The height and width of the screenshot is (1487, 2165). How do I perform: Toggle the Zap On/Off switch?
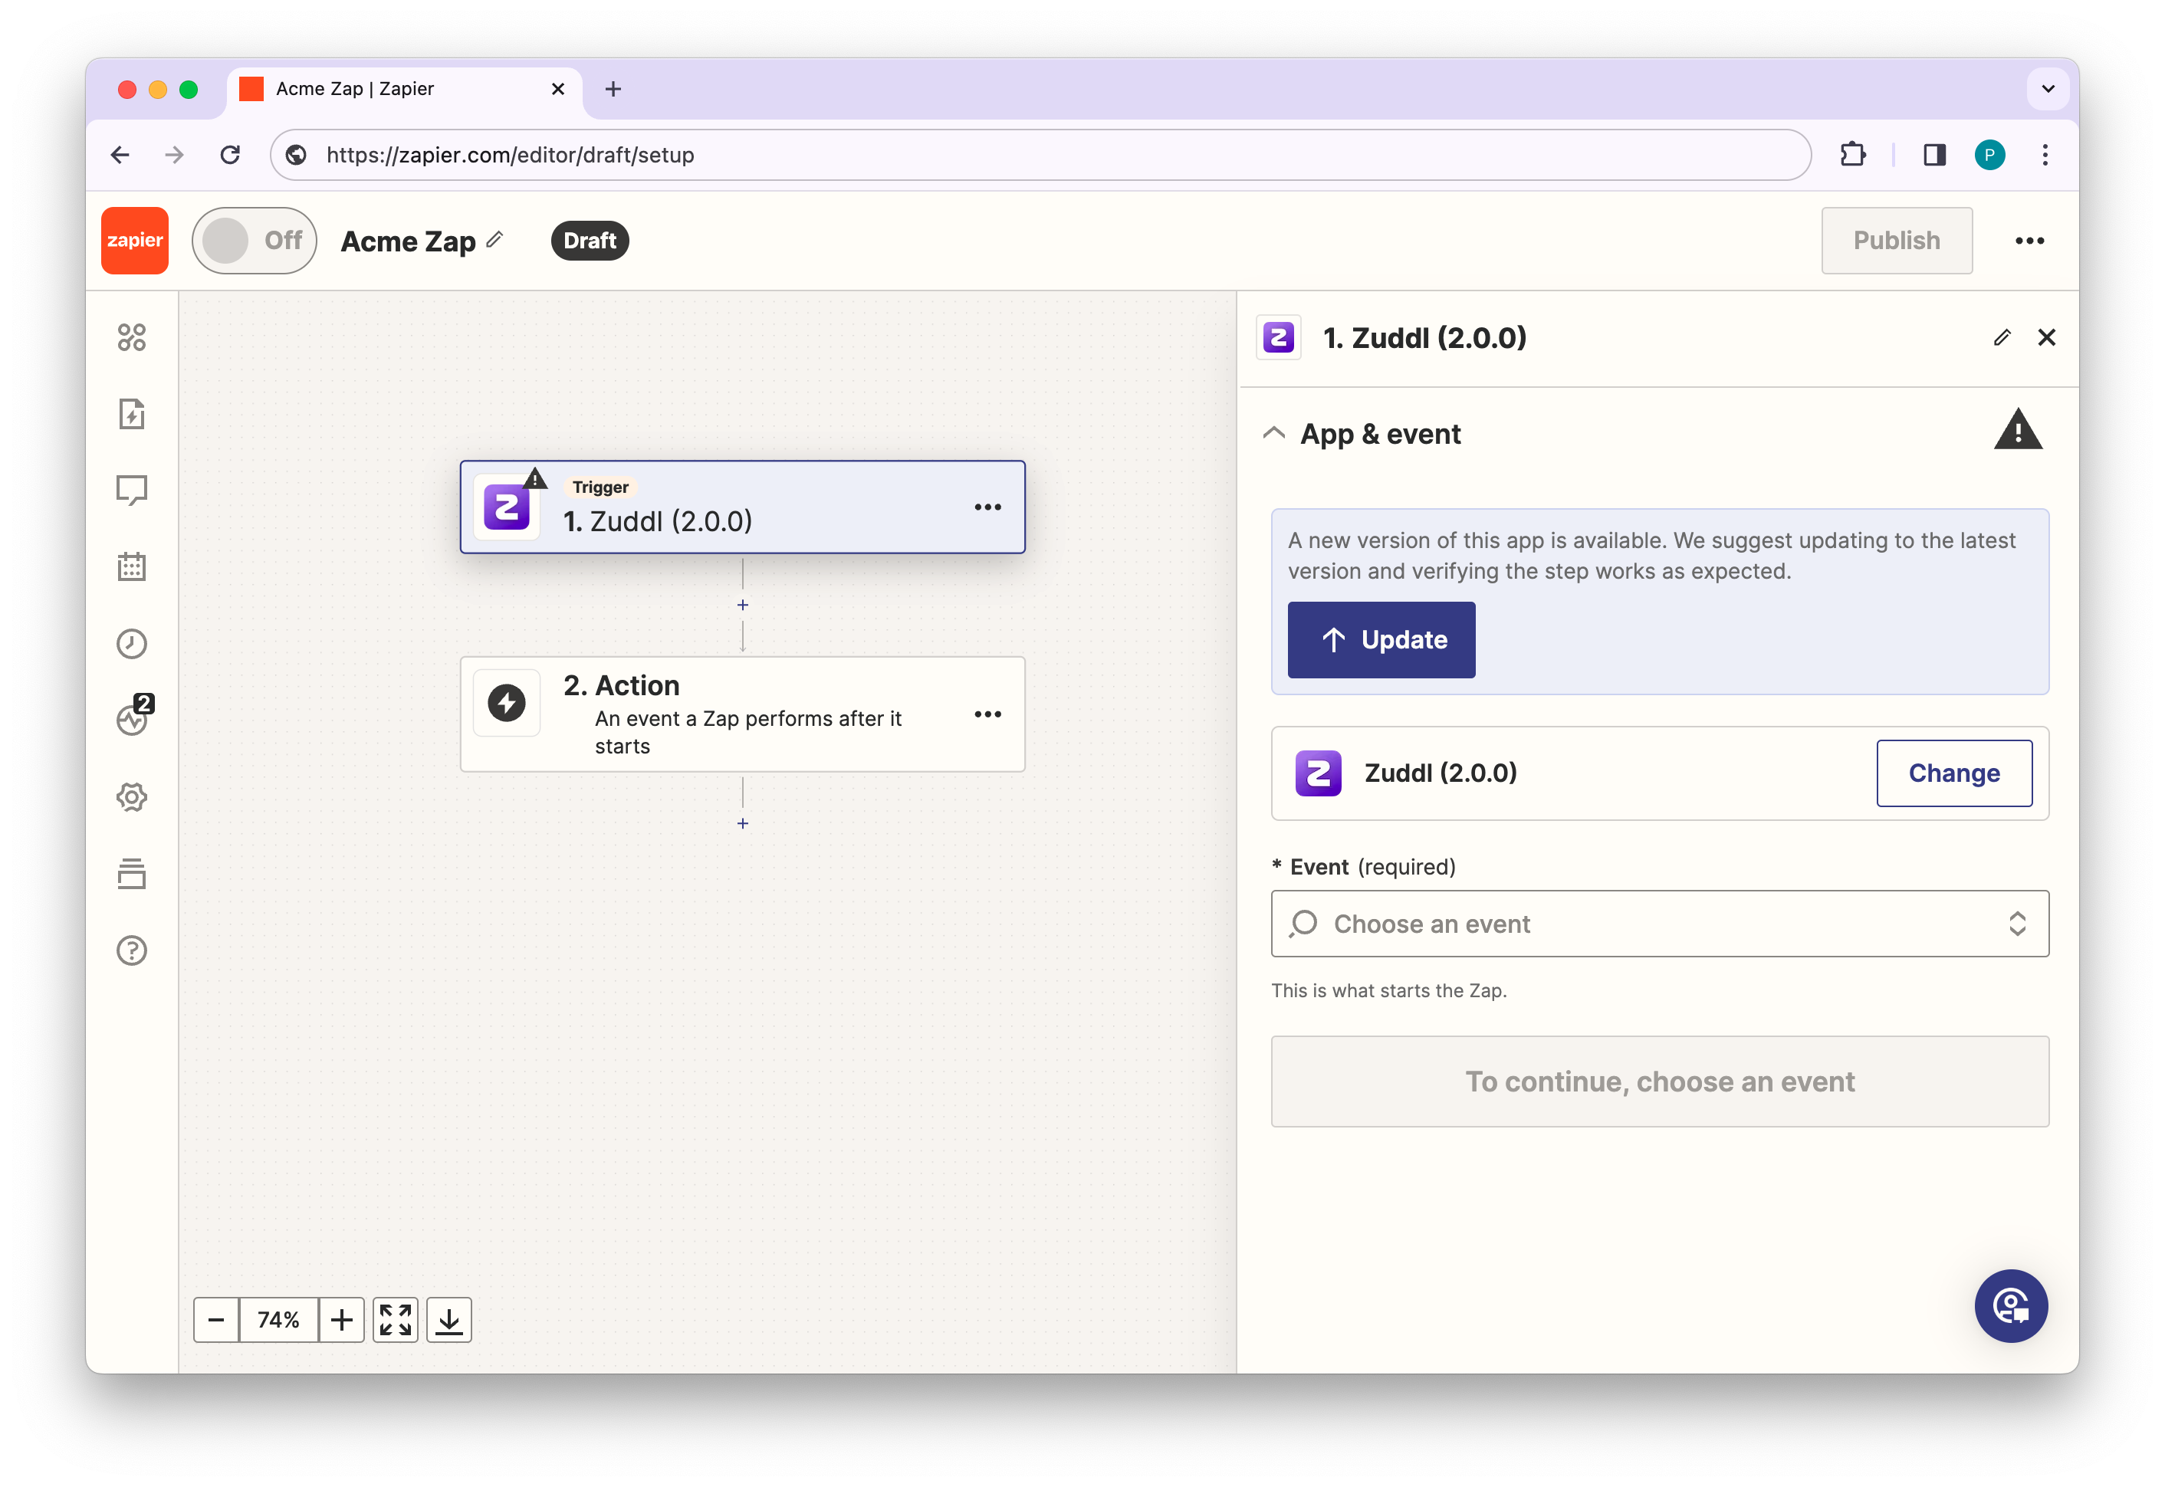click(x=254, y=241)
